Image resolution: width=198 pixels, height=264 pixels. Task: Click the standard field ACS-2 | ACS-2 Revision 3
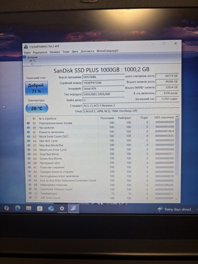click(131, 106)
